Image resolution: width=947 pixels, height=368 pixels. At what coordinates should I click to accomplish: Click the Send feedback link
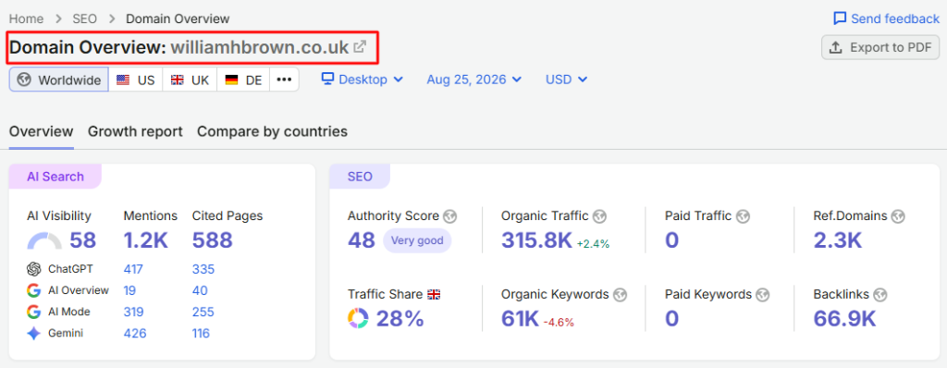886,18
